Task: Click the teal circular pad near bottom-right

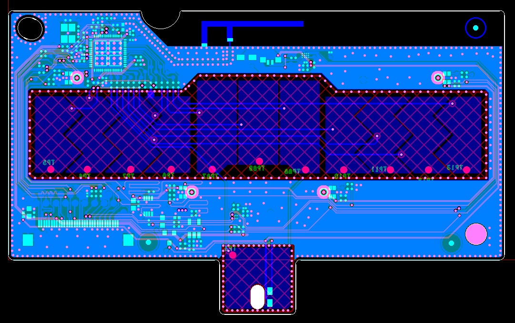Action: 451,243
